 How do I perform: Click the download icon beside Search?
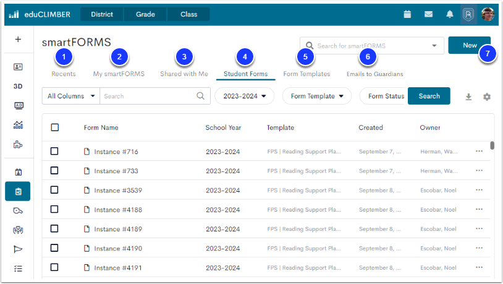click(468, 97)
